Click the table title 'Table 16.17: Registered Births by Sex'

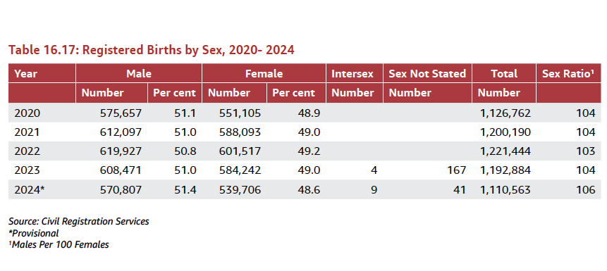[152, 50]
